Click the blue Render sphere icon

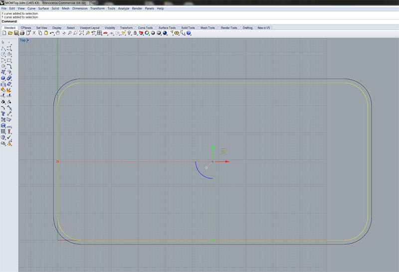pyautogui.click(x=165, y=33)
